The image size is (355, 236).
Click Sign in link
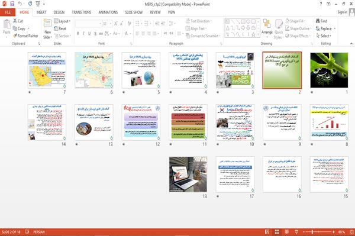(x=342, y=12)
